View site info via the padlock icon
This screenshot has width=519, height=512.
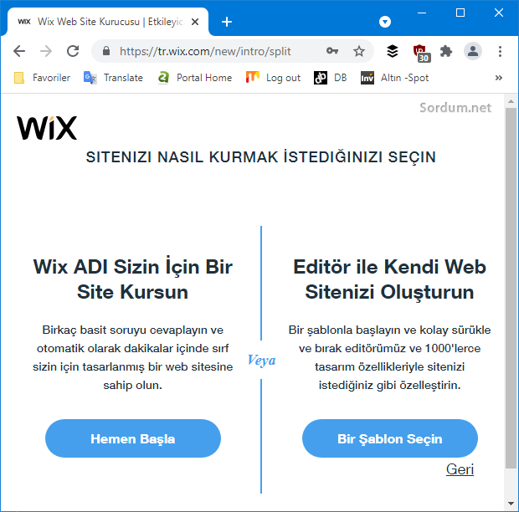coord(106,51)
